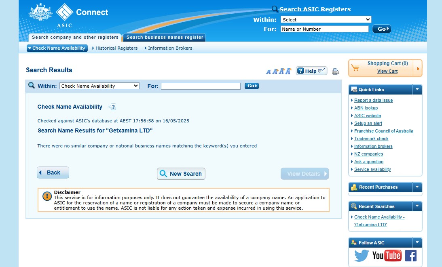This screenshot has height=267, width=442.
Task: Open the Trademark check link
Action: (371, 139)
